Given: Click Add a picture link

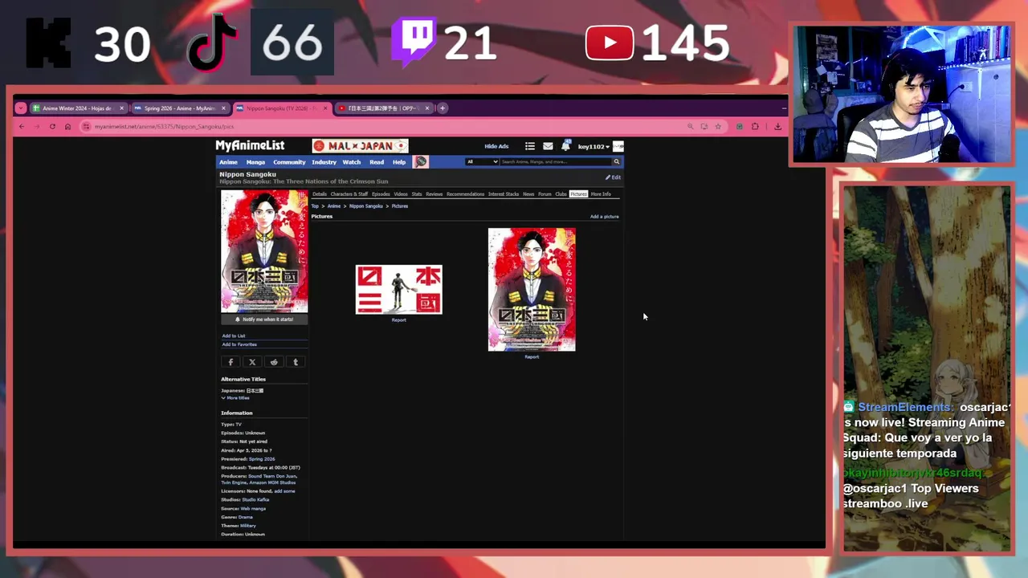Looking at the screenshot, I should tap(605, 217).
